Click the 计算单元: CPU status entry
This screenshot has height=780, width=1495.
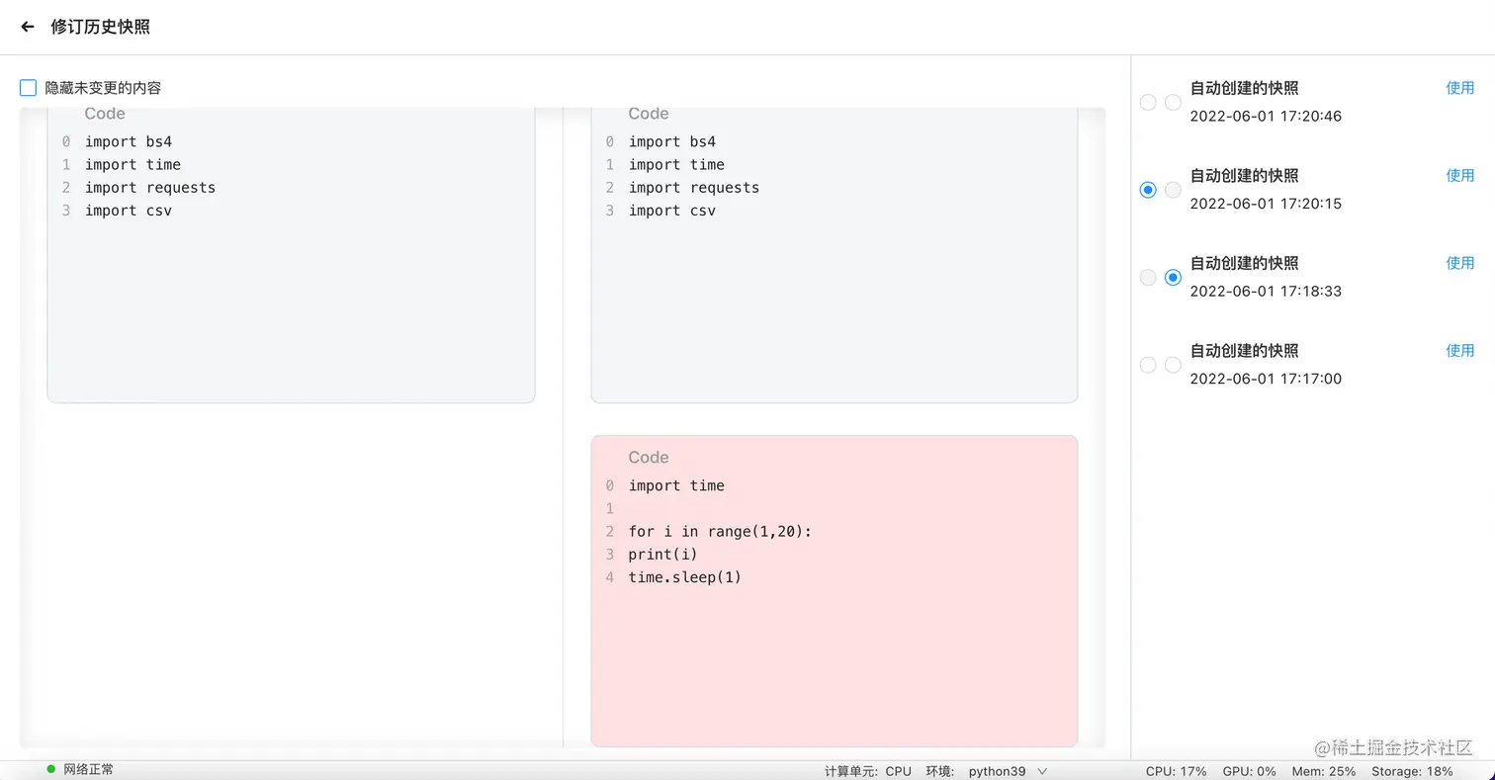point(868,771)
